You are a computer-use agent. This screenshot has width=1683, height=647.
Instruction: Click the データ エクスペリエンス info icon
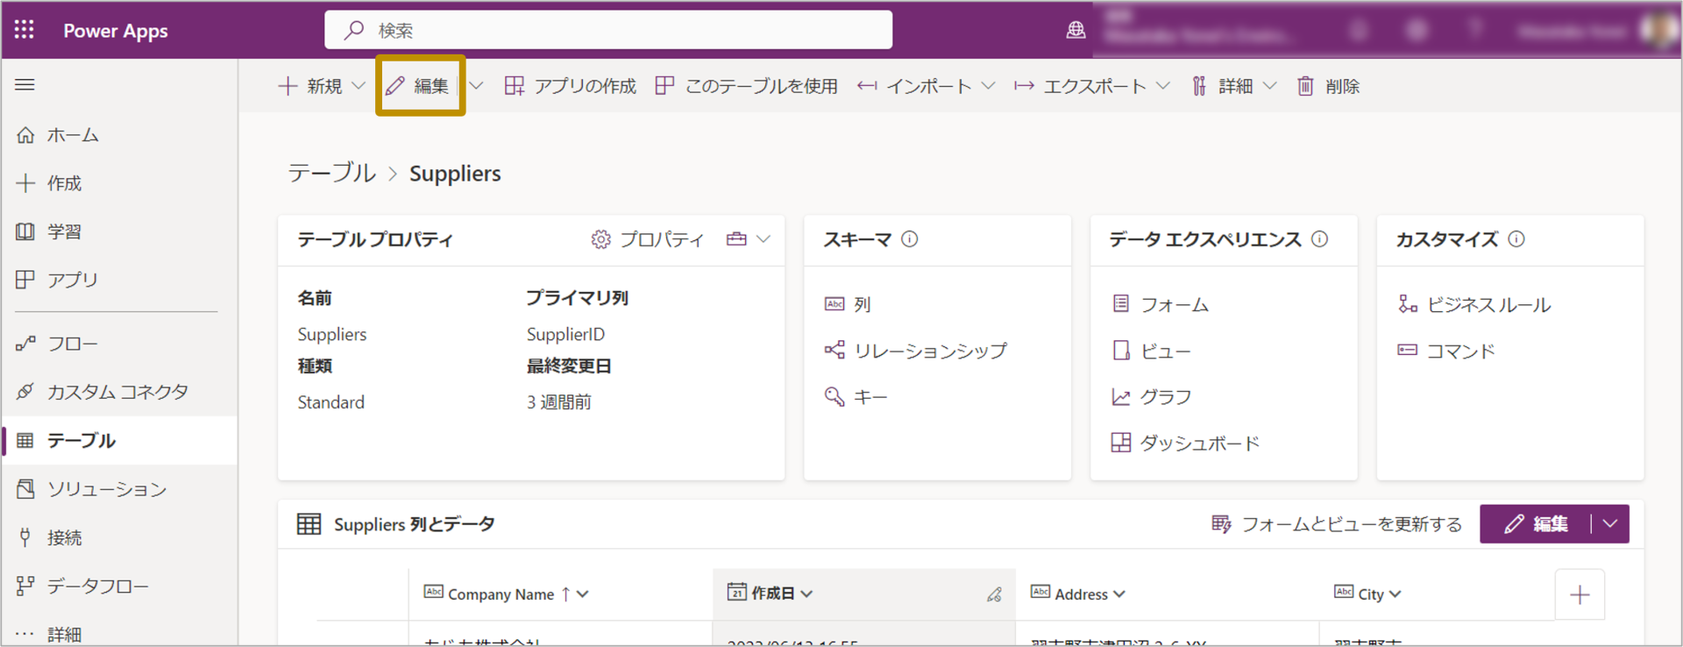click(x=1319, y=238)
